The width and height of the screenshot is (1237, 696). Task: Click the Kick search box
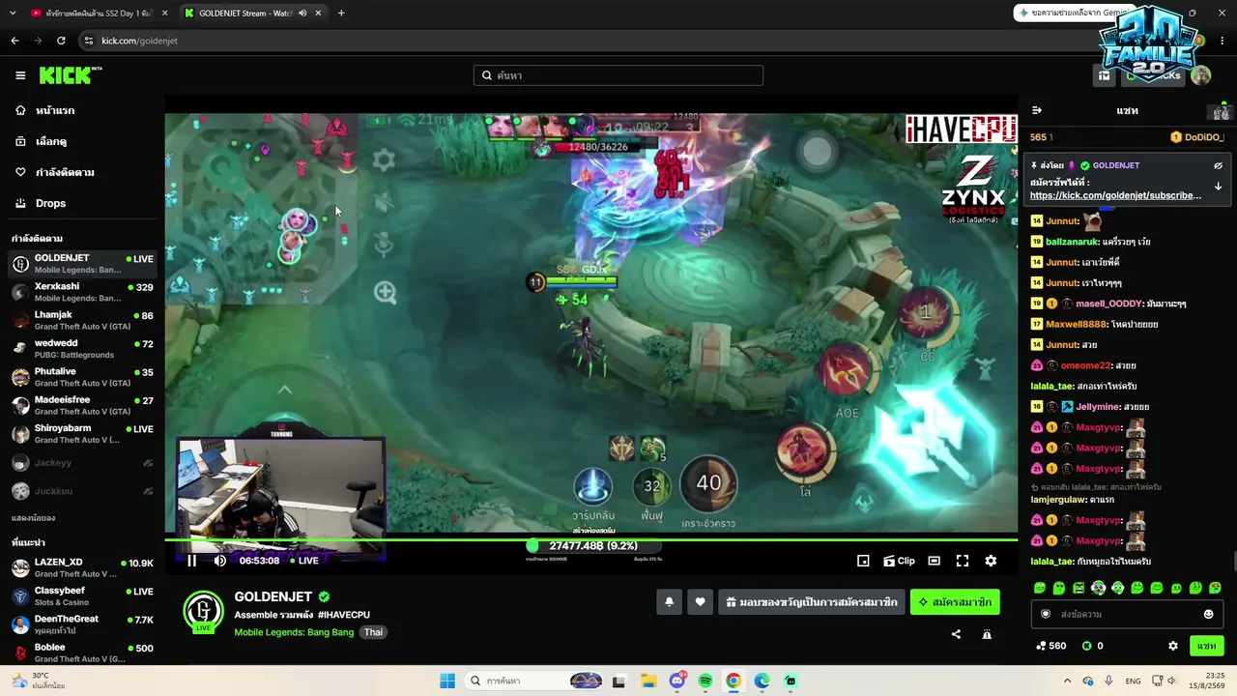618,75
